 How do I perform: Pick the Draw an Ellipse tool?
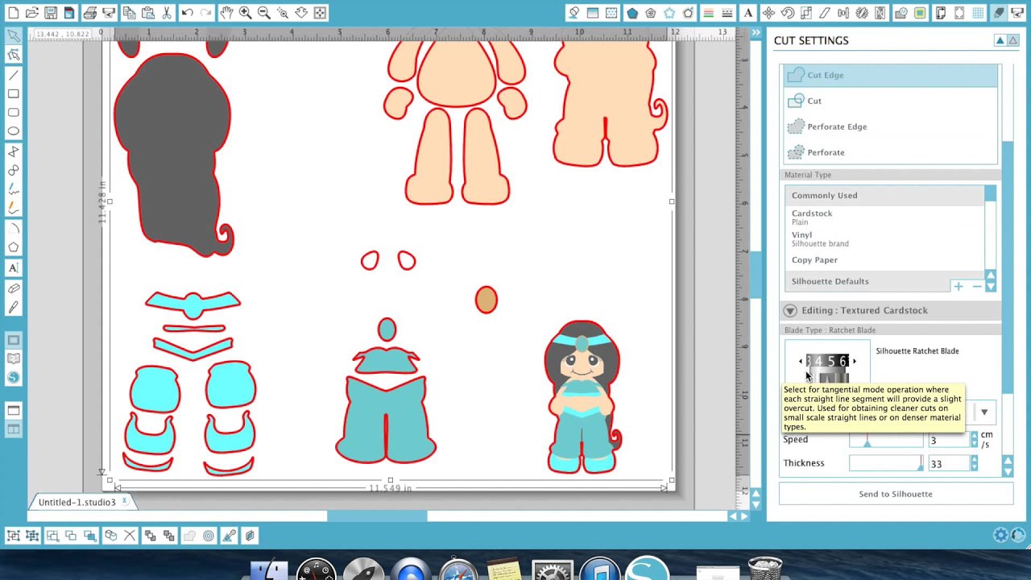coord(14,131)
